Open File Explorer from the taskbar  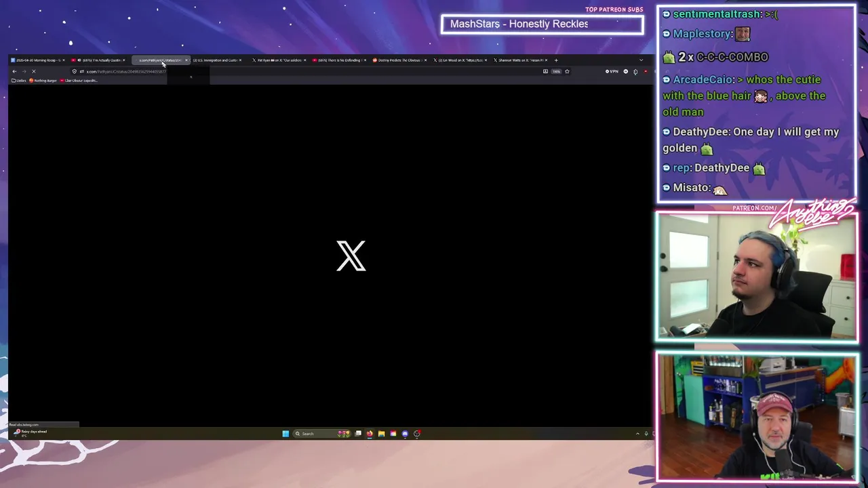pyautogui.click(x=381, y=434)
